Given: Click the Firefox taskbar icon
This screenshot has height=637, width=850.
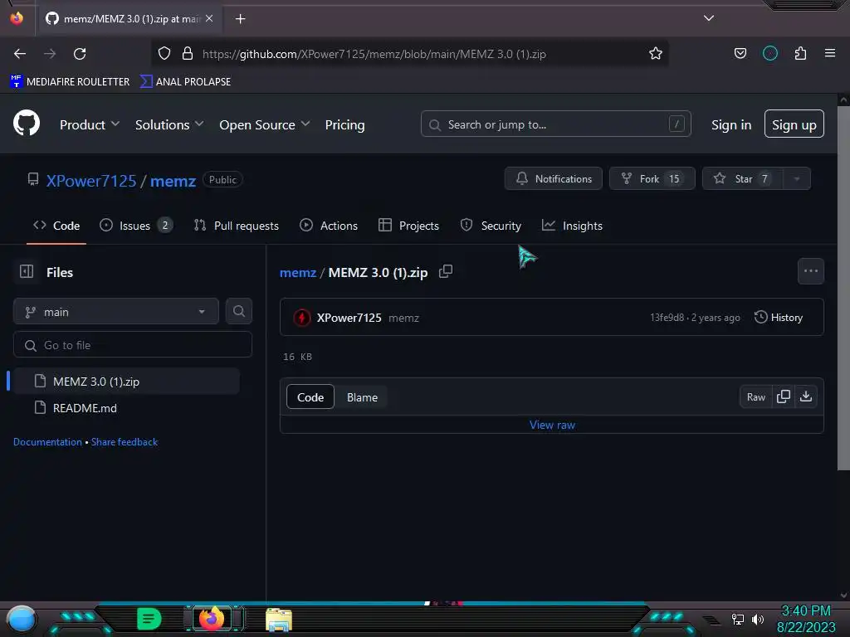Looking at the screenshot, I should point(212,619).
